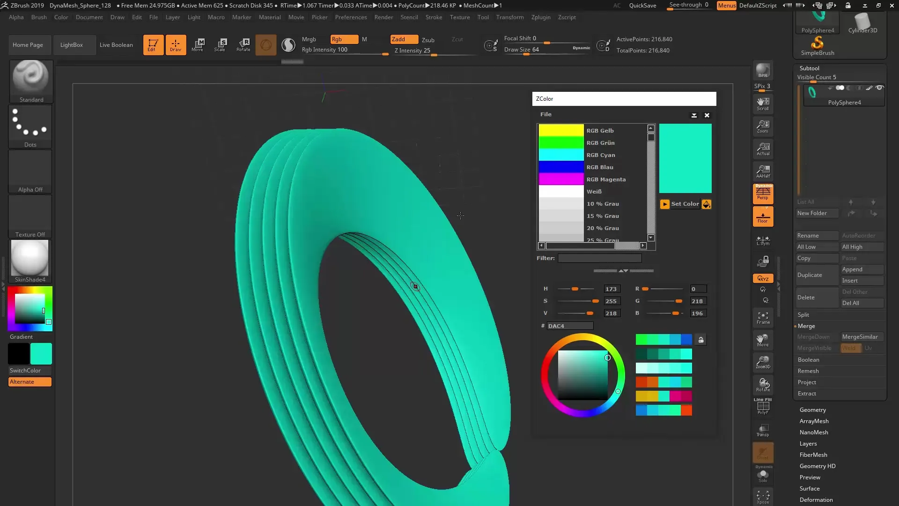Open the Texture Off selector

[30, 216]
